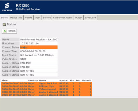
Task: Click the Current Time row label
Action: [x=10, y=51]
